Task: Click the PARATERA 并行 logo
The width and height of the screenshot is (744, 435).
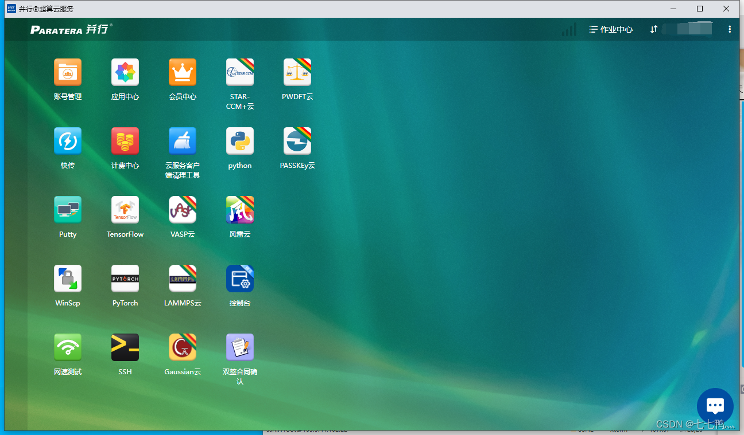Action: (x=71, y=29)
